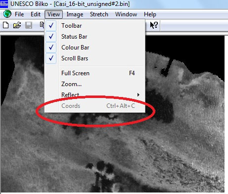Image resolution: width=228 pixels, height=194 pixels.
Task: Open the Stretch menu
Action: point(99,14)
